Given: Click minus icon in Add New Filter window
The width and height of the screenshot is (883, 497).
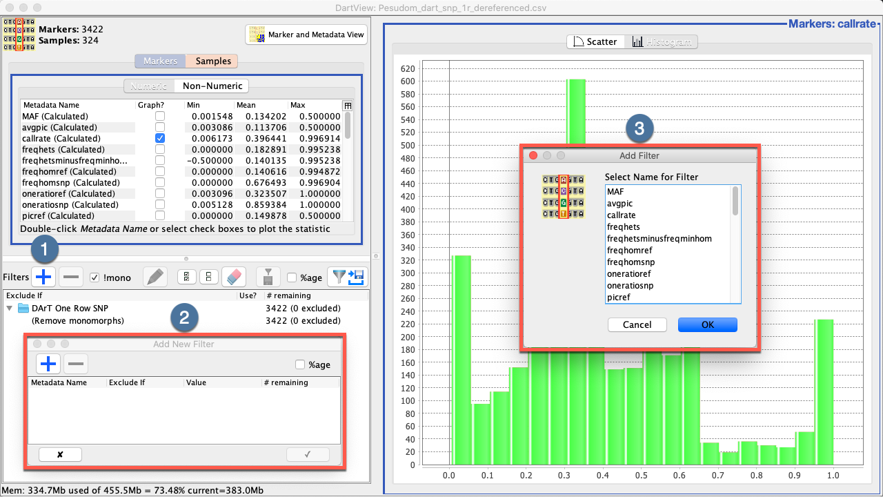Looking at the screenshot, I should click(76, 363).
